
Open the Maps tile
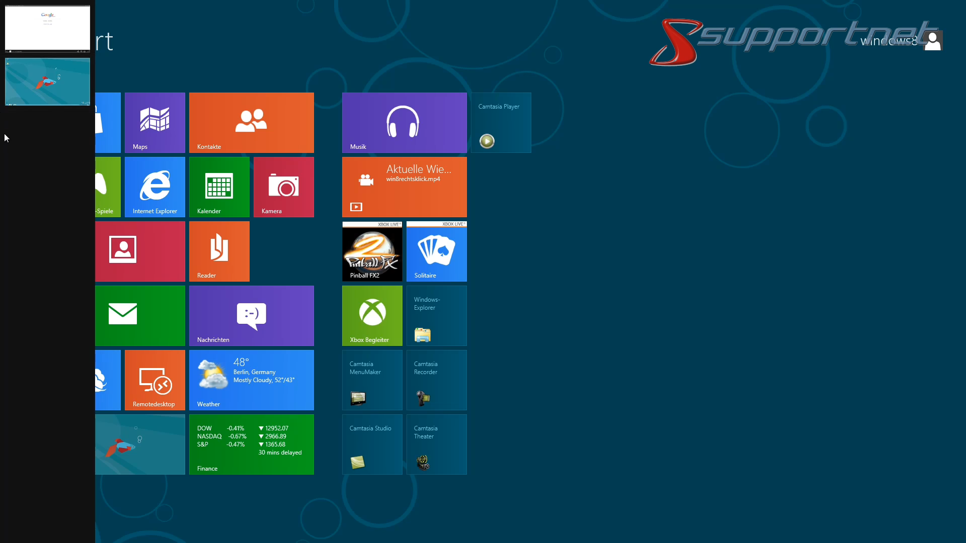click(155, 123)
